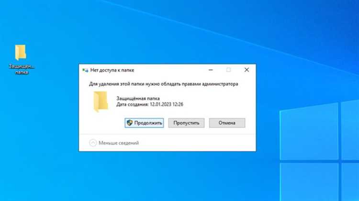Click the blank area of the dialog footer
Screen dimensions: 359x201
201,143
